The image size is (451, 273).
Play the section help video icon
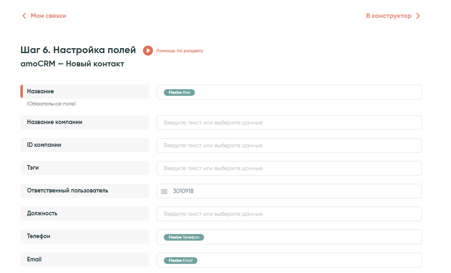pyautogui.click(x=148, y=51)
